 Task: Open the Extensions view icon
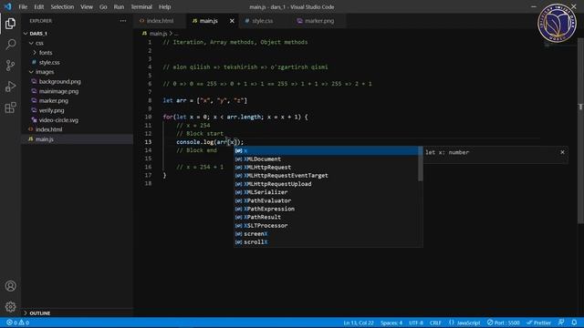(10, 108)
